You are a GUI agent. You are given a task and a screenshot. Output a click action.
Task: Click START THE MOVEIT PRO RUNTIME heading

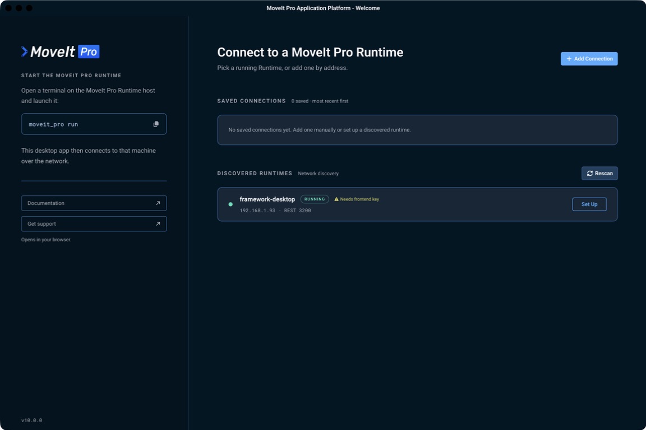[x=71, y=75]
